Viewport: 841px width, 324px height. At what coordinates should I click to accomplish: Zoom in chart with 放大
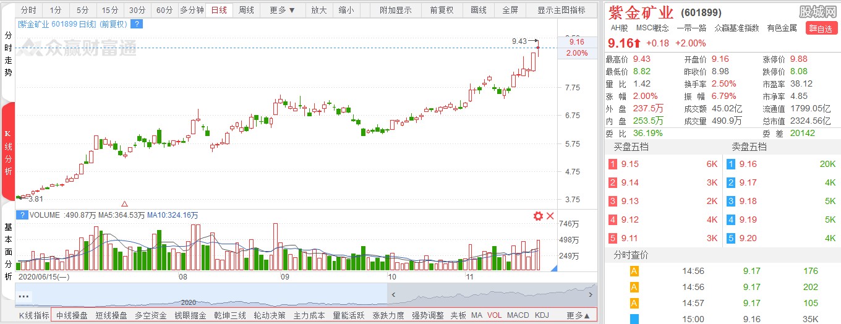(x=319, y=10)
